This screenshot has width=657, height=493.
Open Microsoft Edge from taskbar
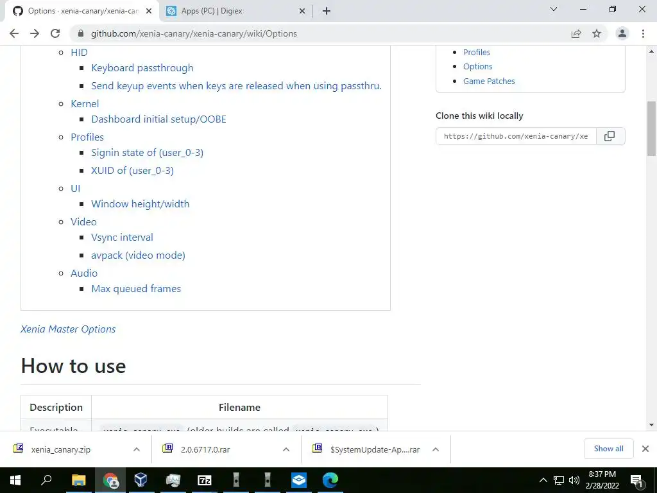[330, 480]
